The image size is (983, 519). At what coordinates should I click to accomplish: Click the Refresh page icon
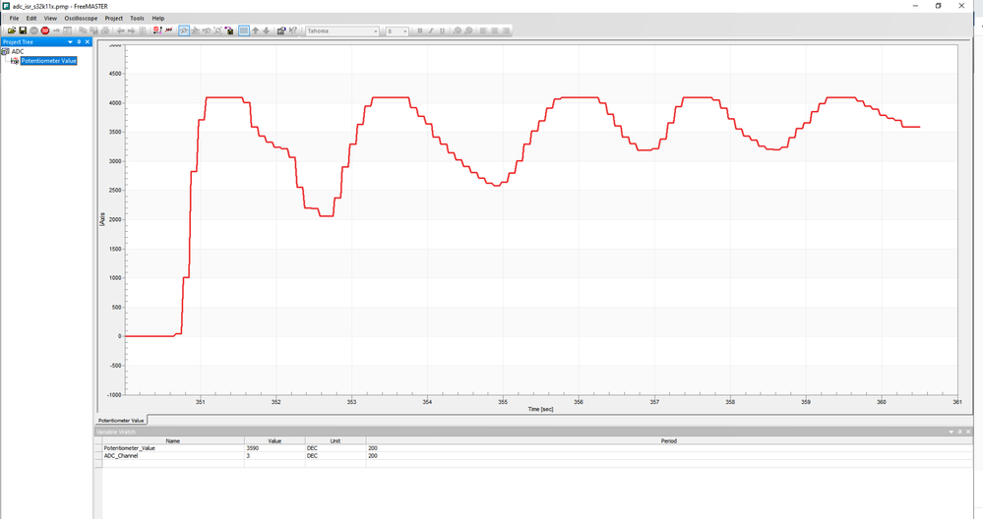click(x=143, y=30)
